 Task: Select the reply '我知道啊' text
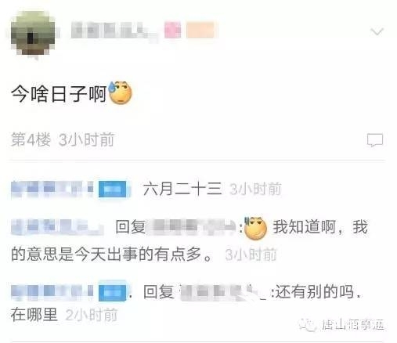pos(305,226)
